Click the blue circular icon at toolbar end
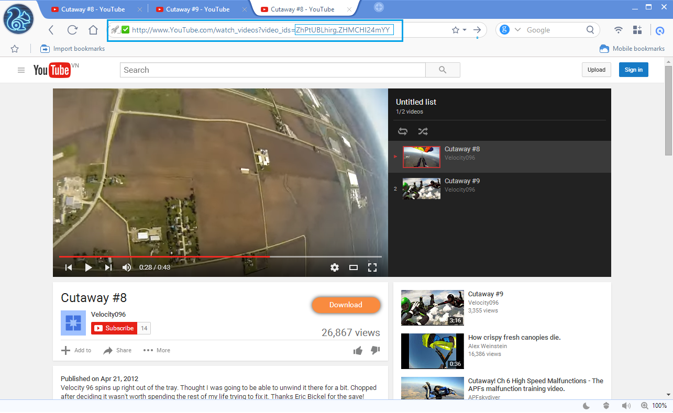Screen dimensions: 673x413 coord(659,30)
